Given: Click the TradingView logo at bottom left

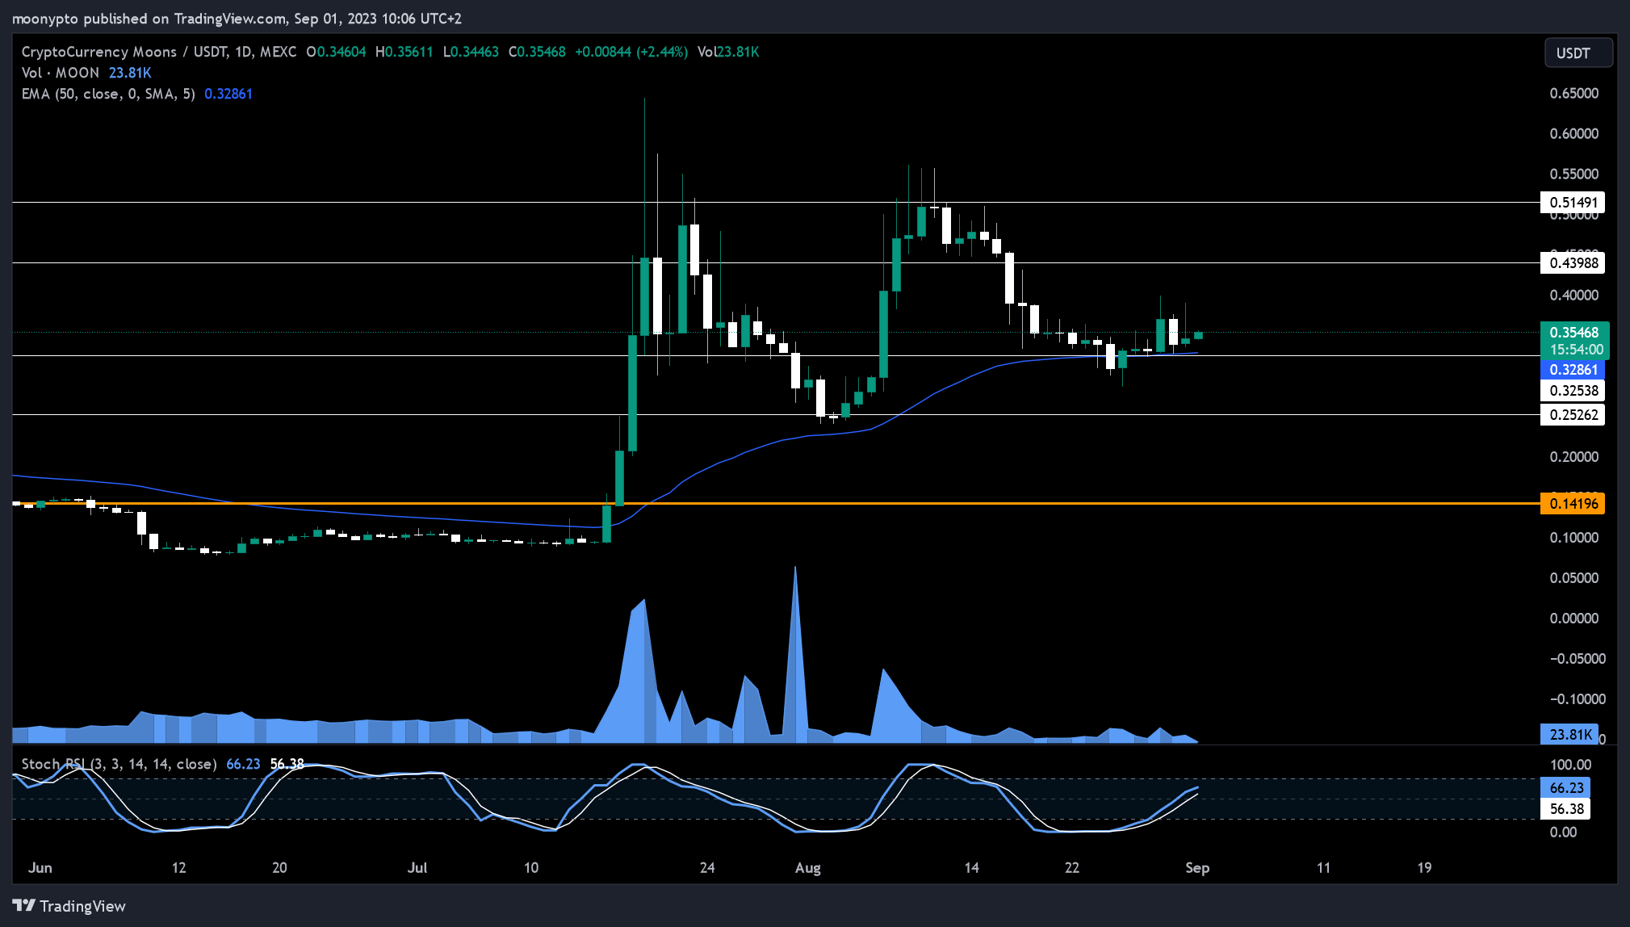Looking at the screenshot, I should (69, 906).
